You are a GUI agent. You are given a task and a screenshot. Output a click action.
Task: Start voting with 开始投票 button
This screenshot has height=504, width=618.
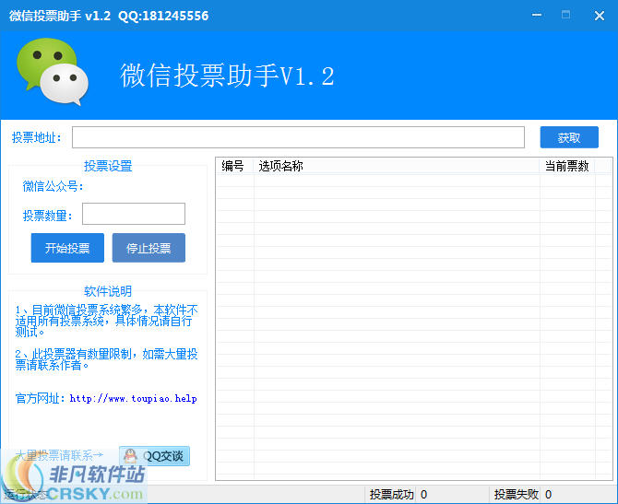coord(67,248)
